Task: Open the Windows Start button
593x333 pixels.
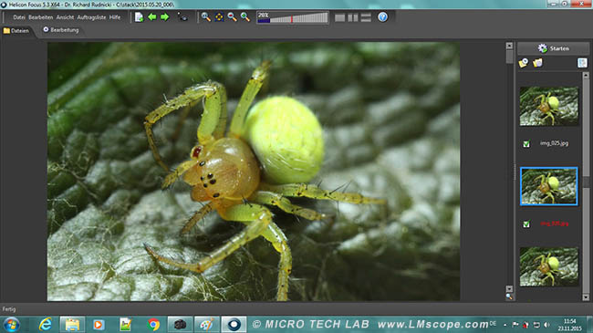Action: click(x=11, y=325)
